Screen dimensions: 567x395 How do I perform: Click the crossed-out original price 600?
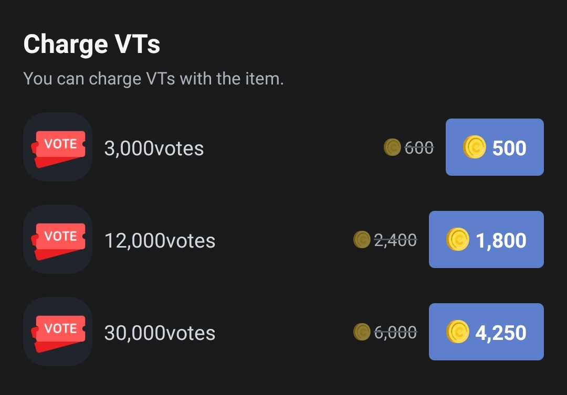click(x=419, y=148)
